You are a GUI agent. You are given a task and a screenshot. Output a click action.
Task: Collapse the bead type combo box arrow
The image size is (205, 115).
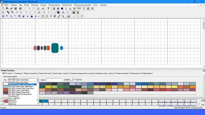pos(37,80)
